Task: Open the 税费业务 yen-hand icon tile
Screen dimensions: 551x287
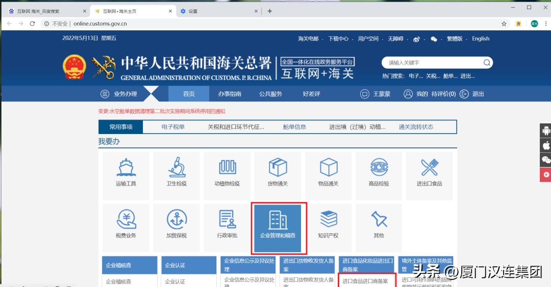Action: (126, 228)
